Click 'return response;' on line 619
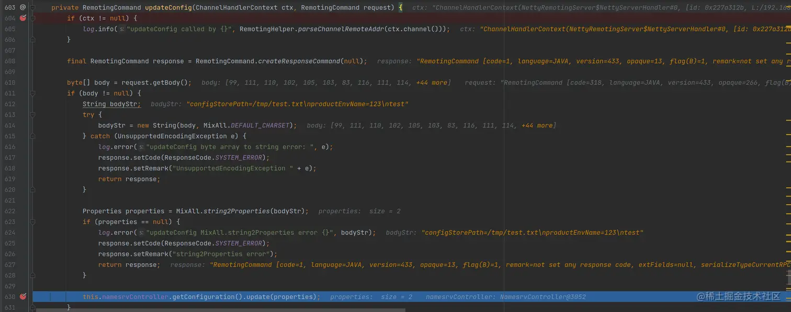 point(129,179)
